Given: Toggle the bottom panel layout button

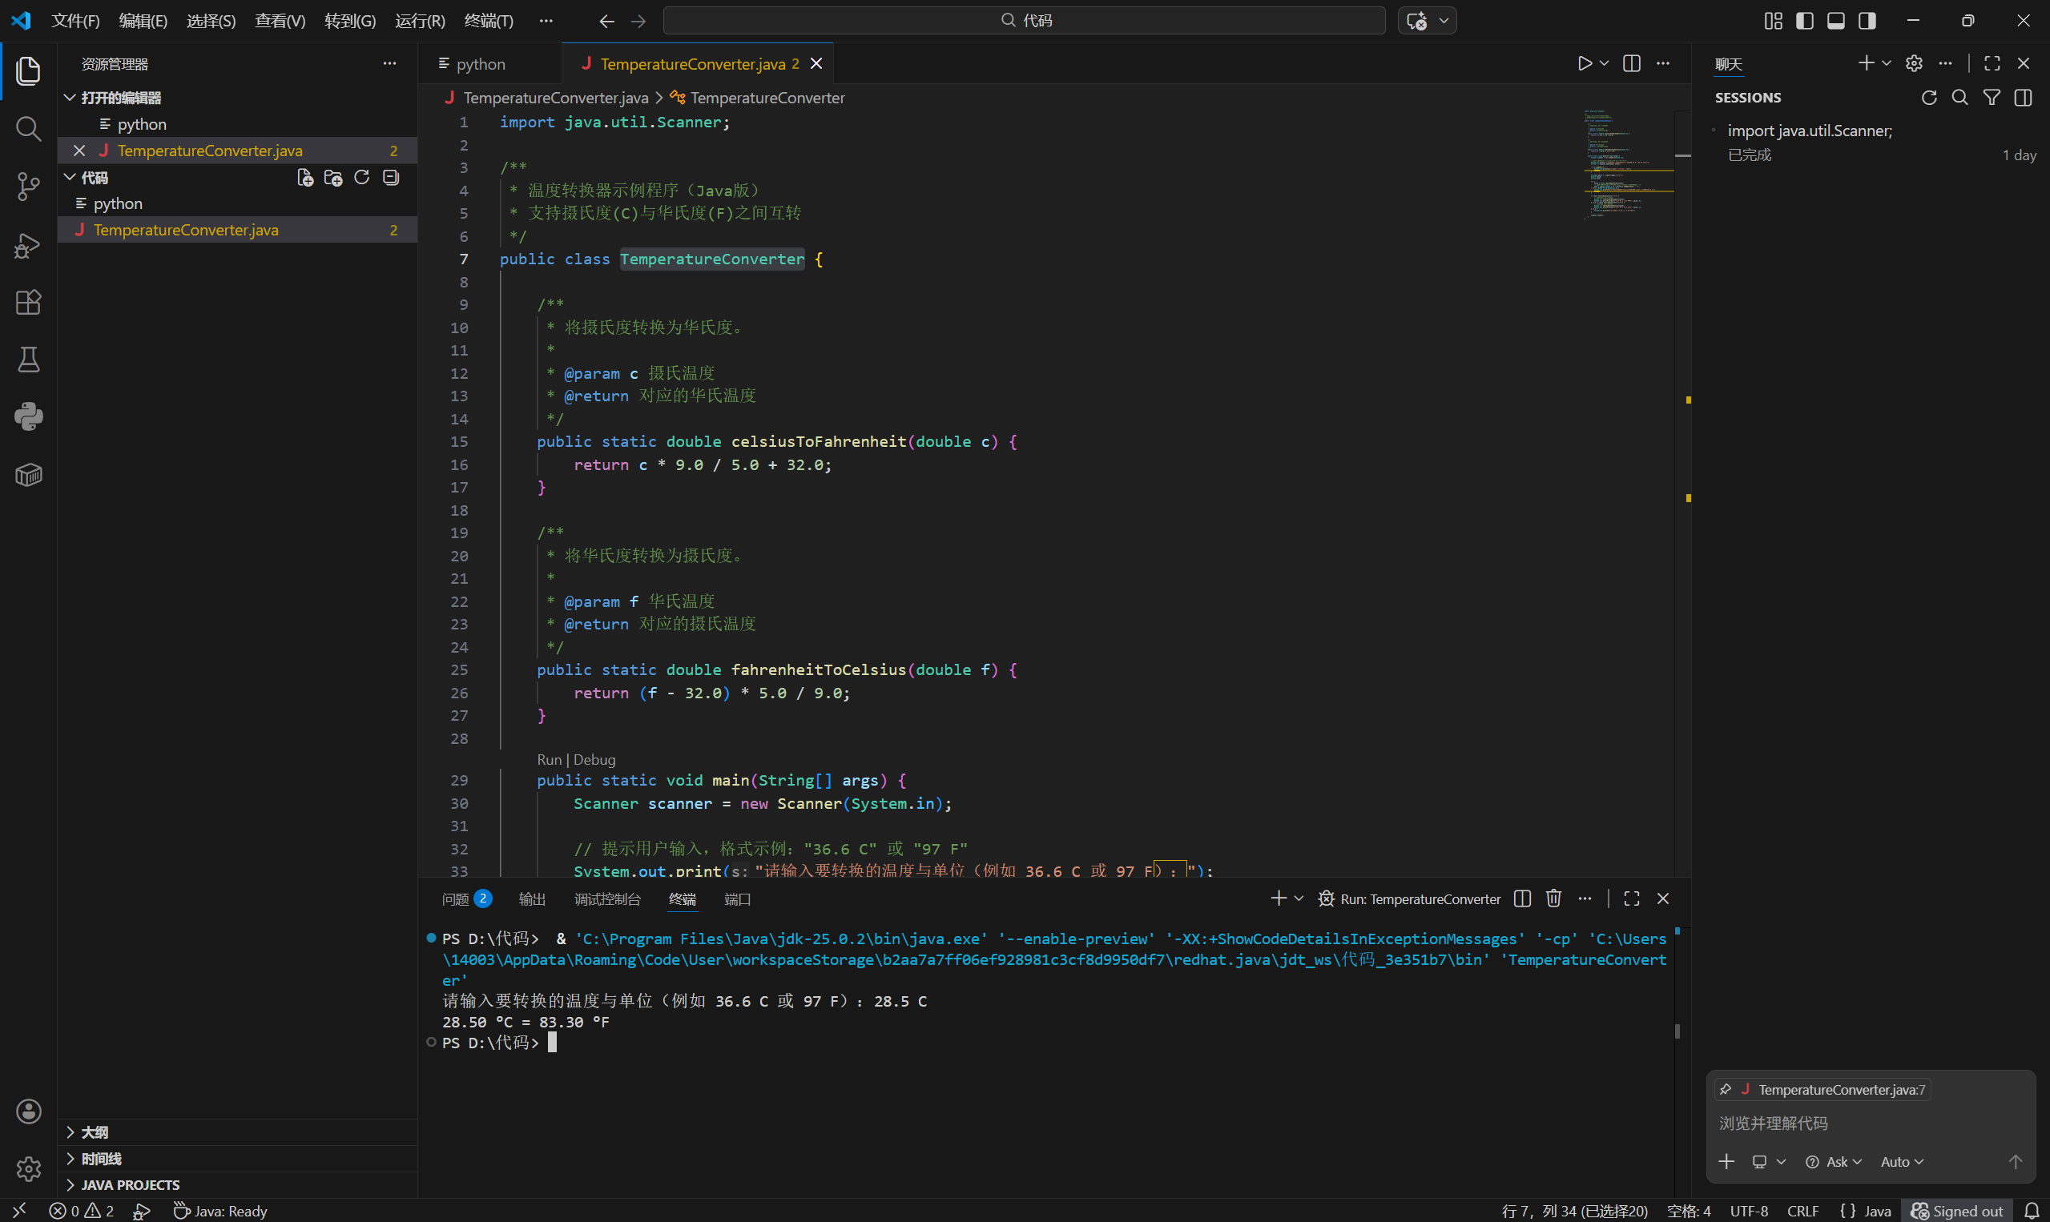Looking at the screenshot, I should coord(1836,21).
